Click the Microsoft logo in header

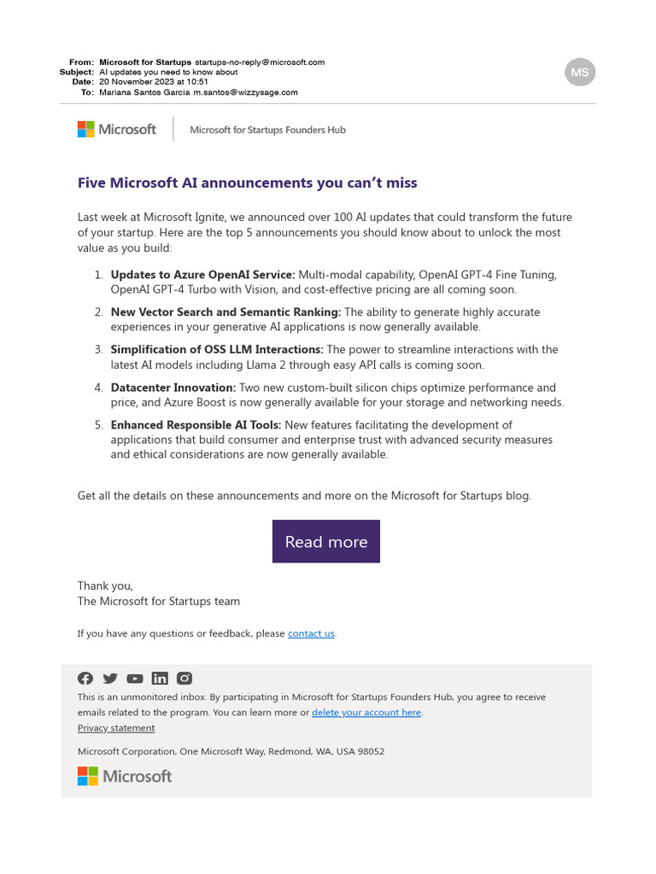(116, 130)
